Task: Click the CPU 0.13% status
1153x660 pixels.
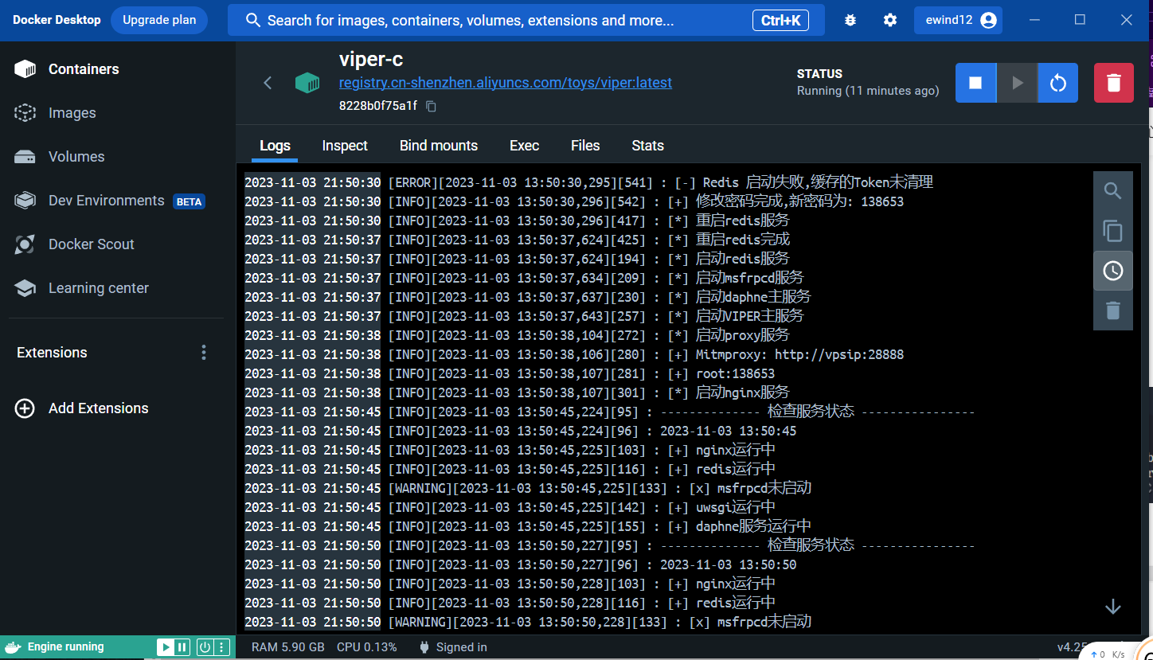Action: click(367, 647)
